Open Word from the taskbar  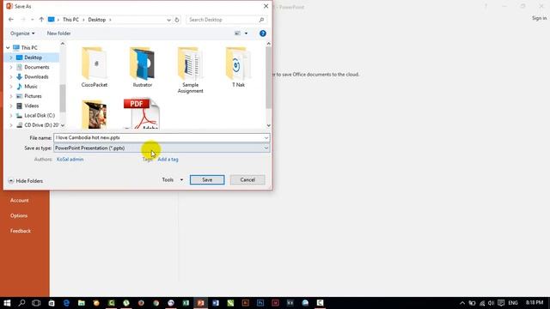[x=216, y=303]
